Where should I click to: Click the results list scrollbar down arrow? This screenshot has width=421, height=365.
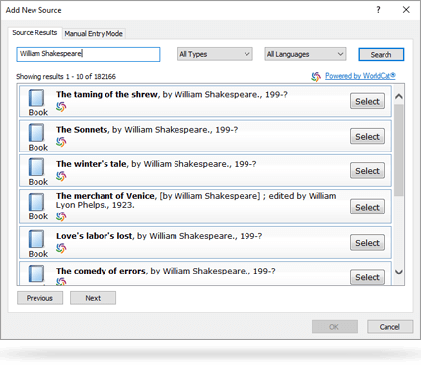tap(399, 272)
